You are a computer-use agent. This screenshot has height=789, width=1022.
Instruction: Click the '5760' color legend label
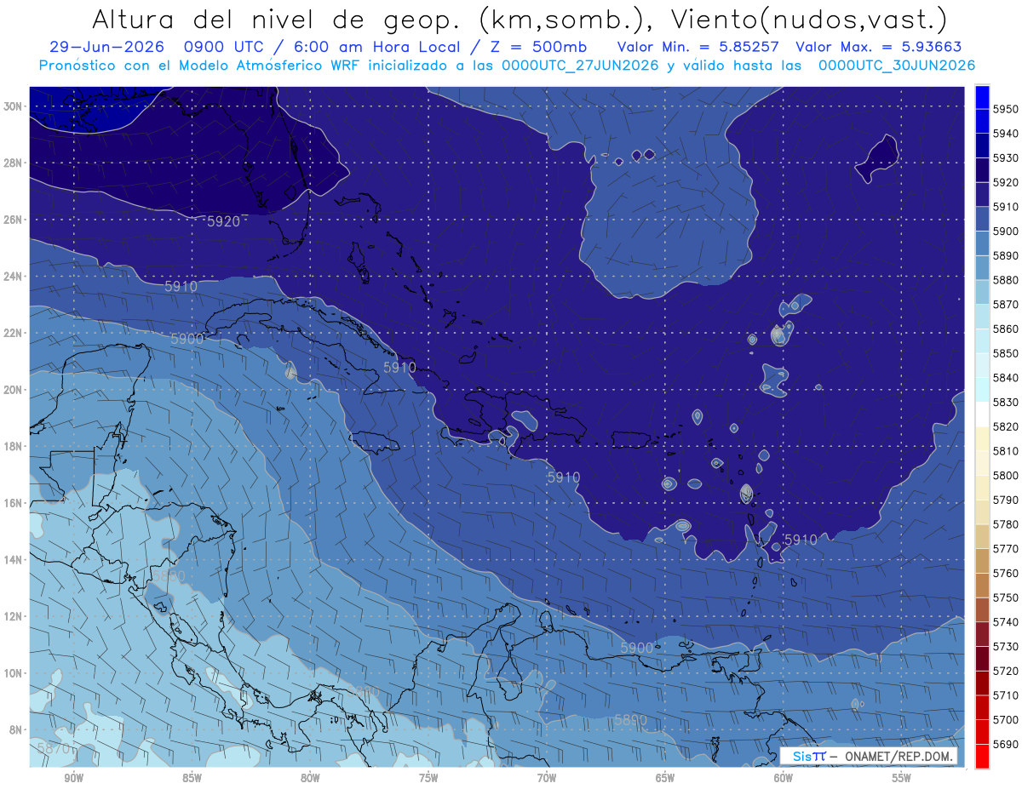(x=1005, y=573)
